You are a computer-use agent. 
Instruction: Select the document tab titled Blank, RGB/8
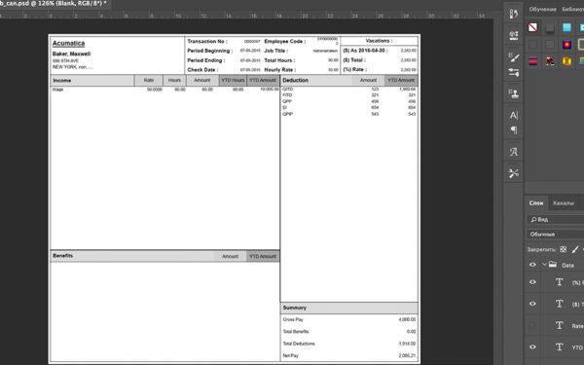pyautogui.click(x=54, y=3)
